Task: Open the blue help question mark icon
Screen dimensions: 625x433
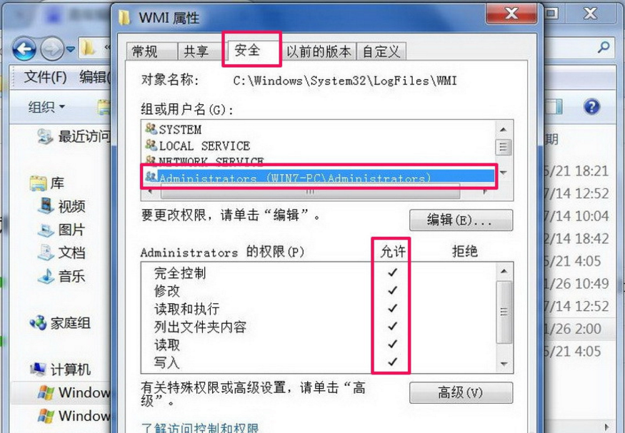Action: coord(591,107)
